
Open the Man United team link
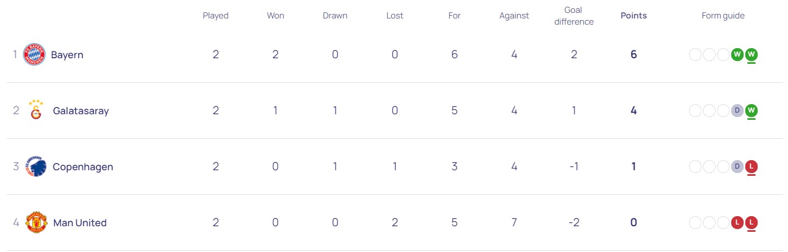coord(79,223)
